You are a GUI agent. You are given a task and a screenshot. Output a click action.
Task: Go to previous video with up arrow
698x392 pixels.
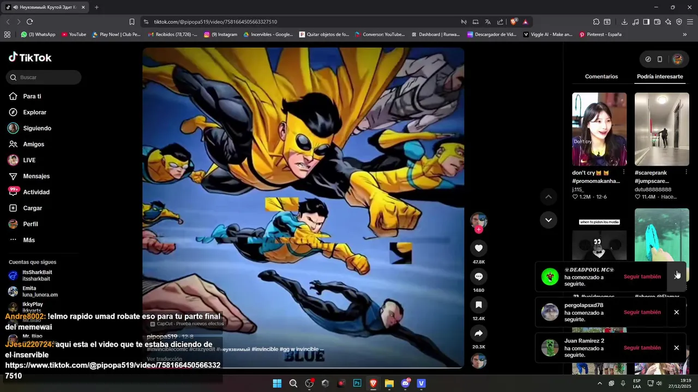pyautogui.click(x=549, y=197)
